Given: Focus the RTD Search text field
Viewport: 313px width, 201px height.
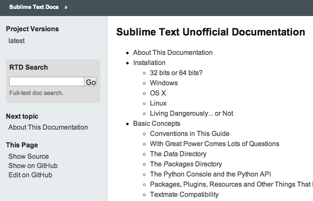Looking at the screenshot, I should 47,81.
